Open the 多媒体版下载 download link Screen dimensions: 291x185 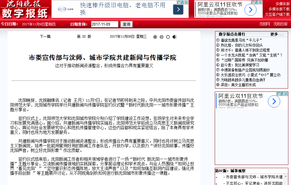click(279, 9)
